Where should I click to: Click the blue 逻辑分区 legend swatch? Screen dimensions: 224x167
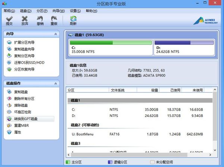[x=110, y=162]
